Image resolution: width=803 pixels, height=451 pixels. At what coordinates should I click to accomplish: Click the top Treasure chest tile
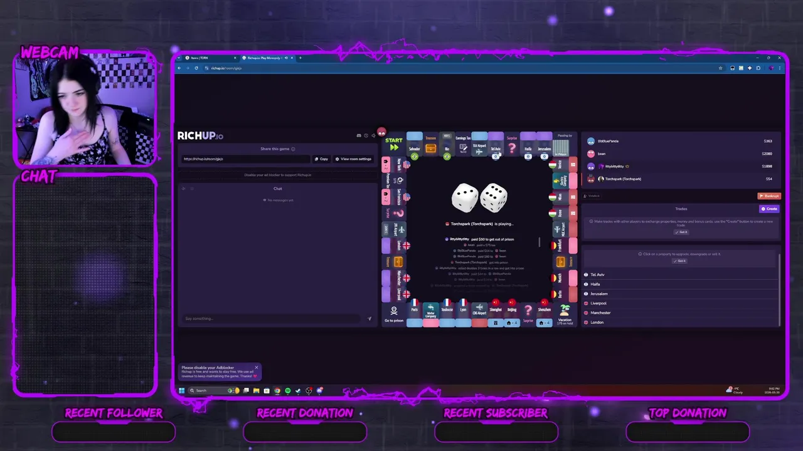tap(430, 144)
